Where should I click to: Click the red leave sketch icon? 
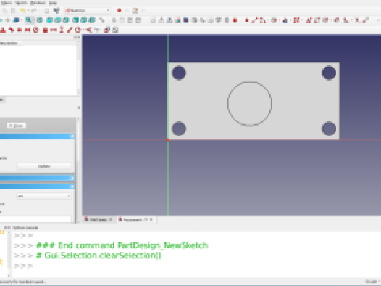(235, 20)
